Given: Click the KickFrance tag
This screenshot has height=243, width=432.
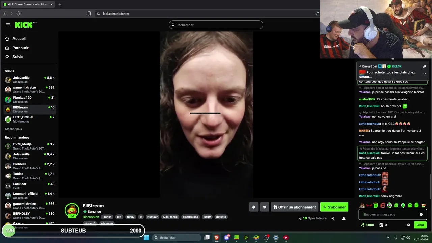Looking at the screenshot, I should point(170,217).
